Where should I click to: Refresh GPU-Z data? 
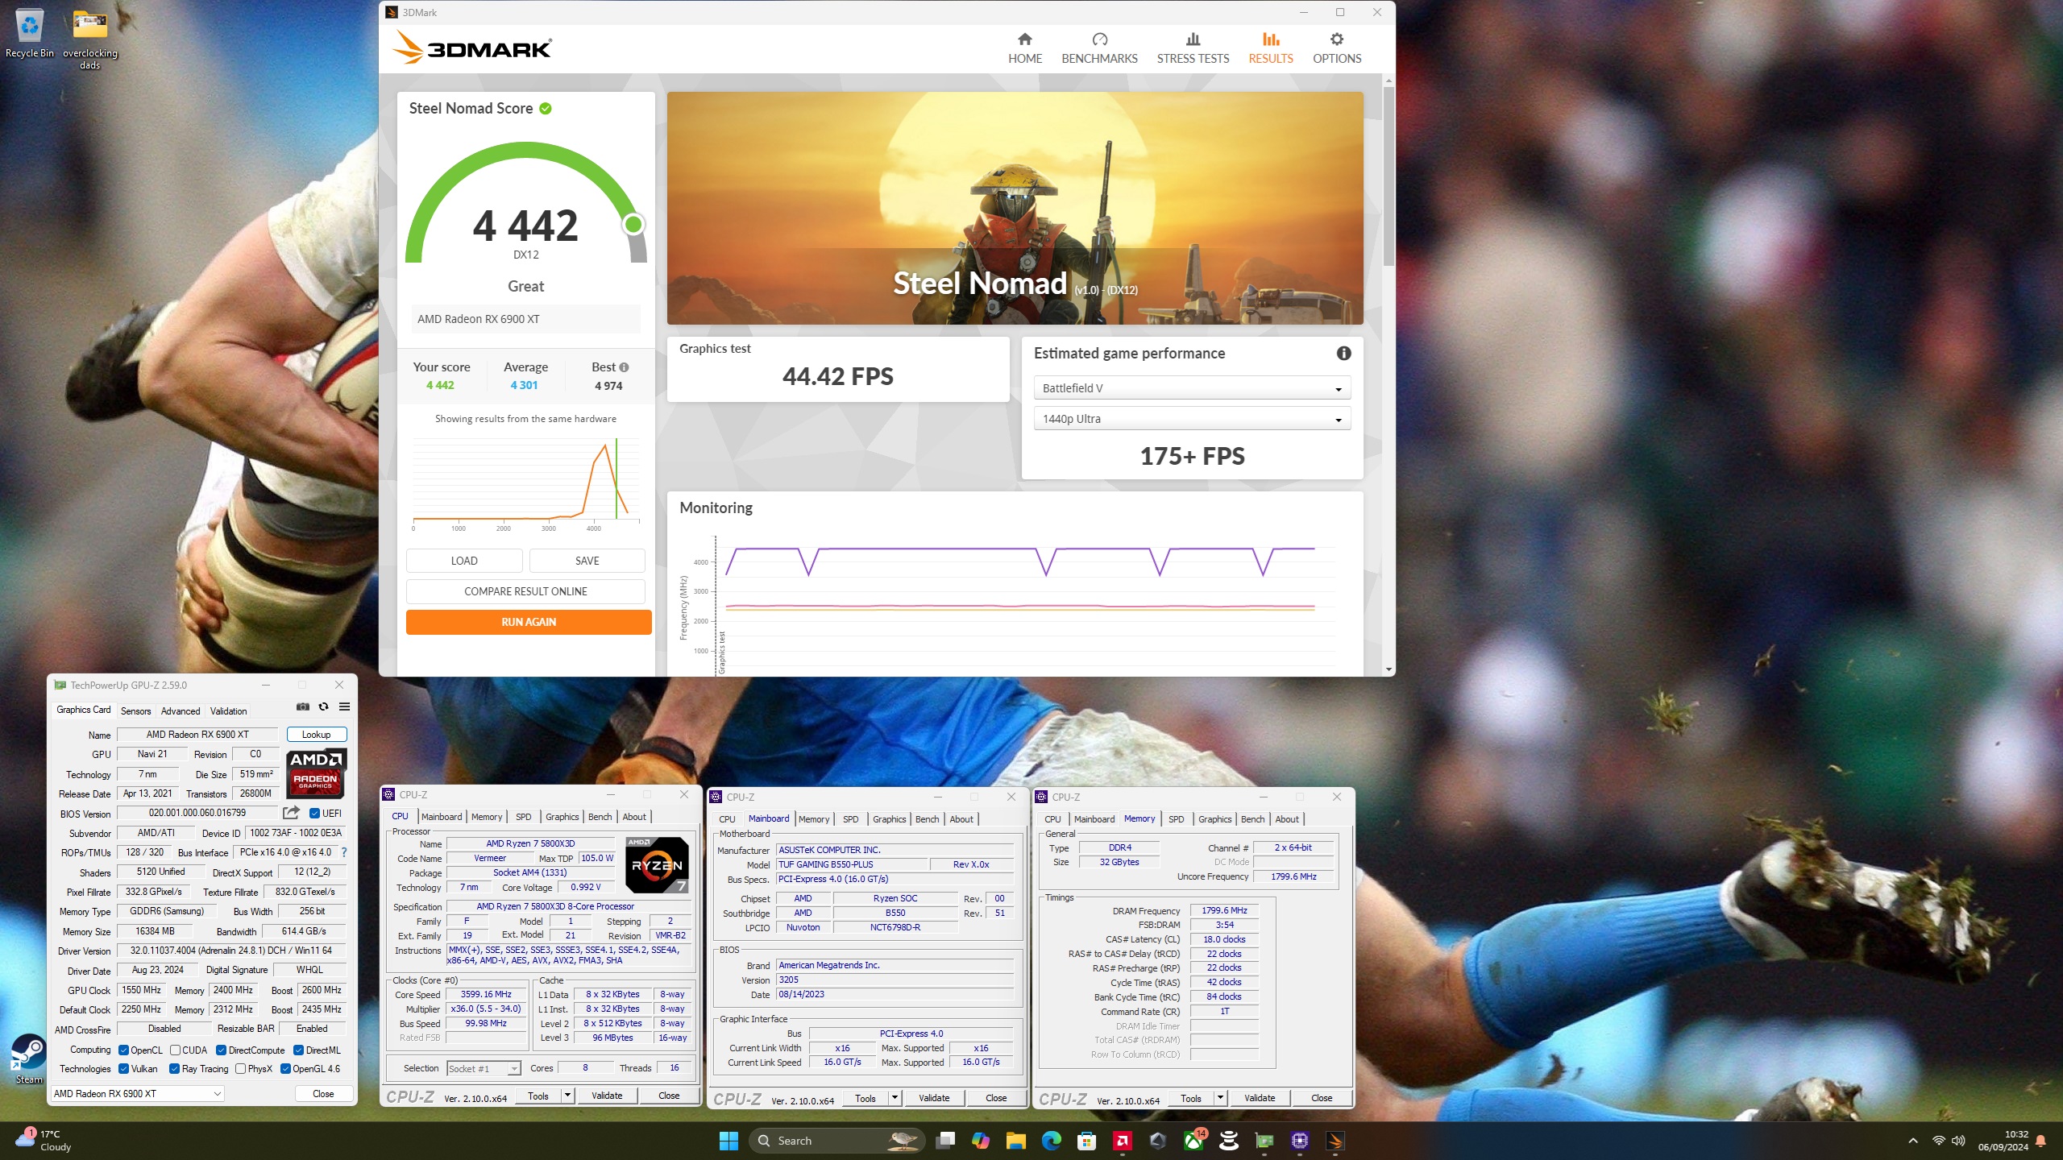coord(323,706)
